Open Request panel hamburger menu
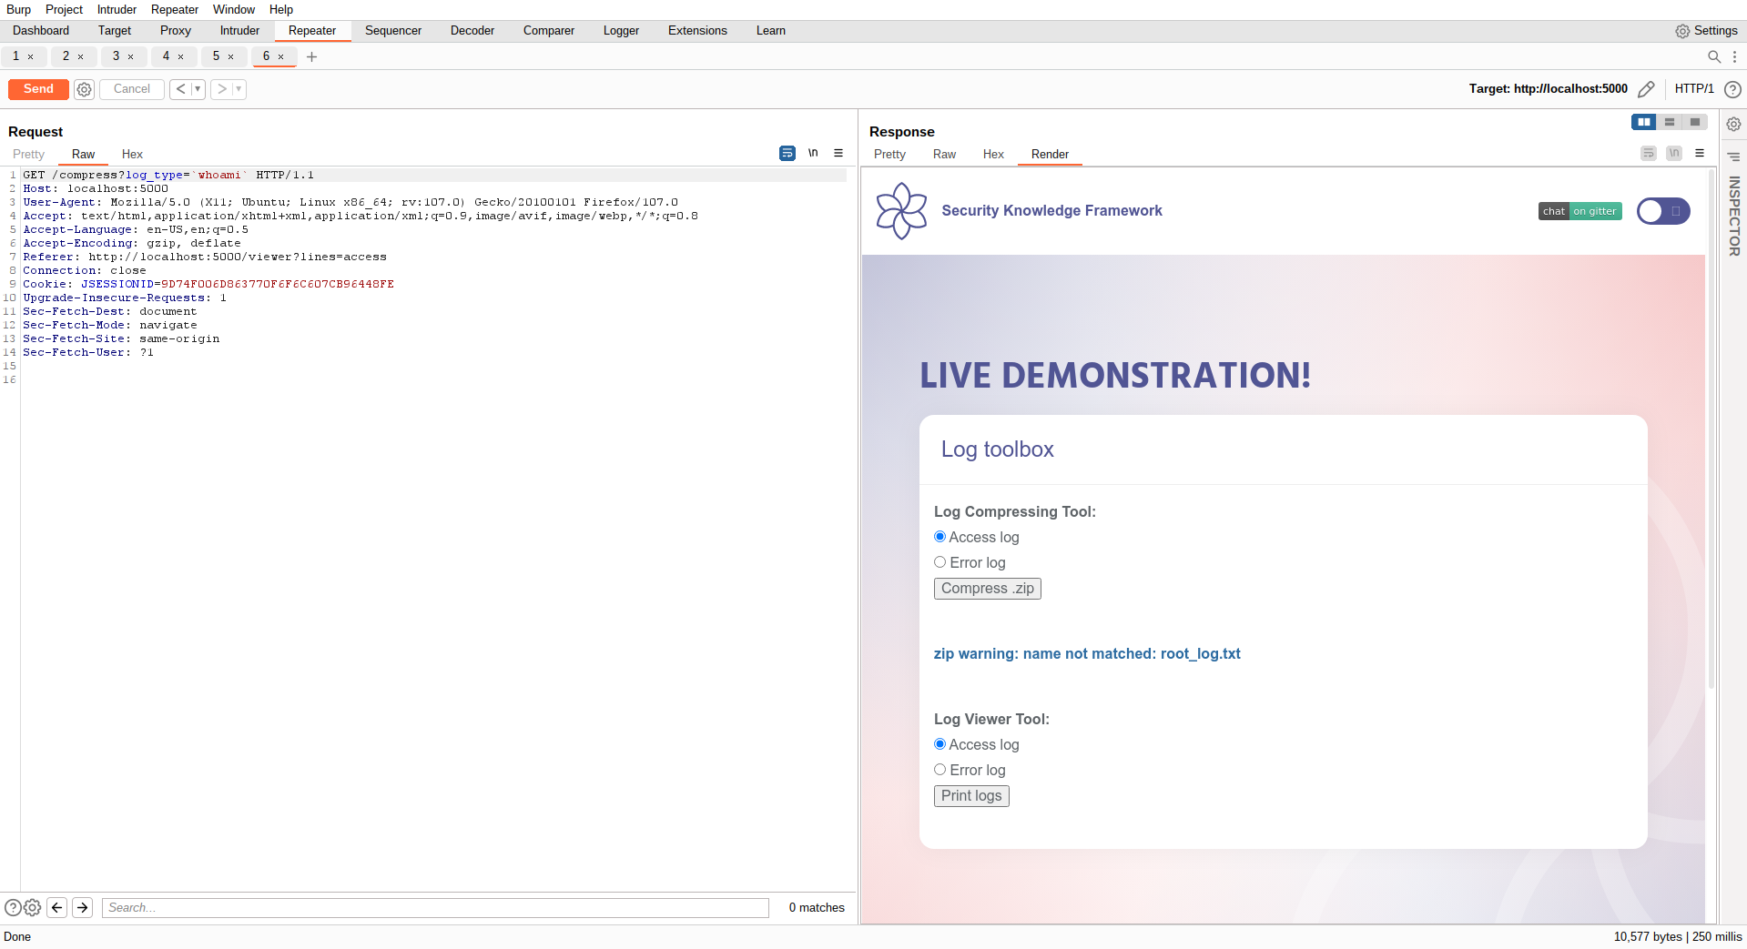This screenshot has width=1747, height=949. point(838,154)
